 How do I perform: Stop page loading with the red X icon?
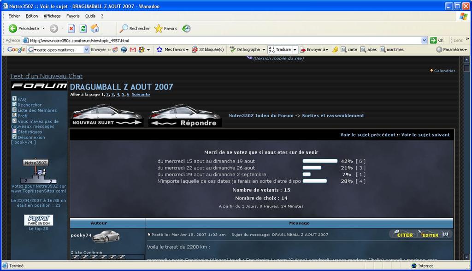click(71, 29)
